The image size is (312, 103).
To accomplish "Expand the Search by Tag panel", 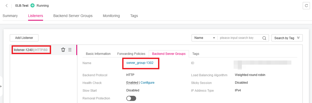I will click(x=287, y=38).
